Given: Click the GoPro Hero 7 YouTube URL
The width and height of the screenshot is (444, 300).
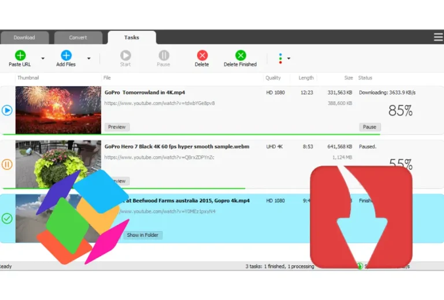Looking at the screenshot, I should point(159,158).
